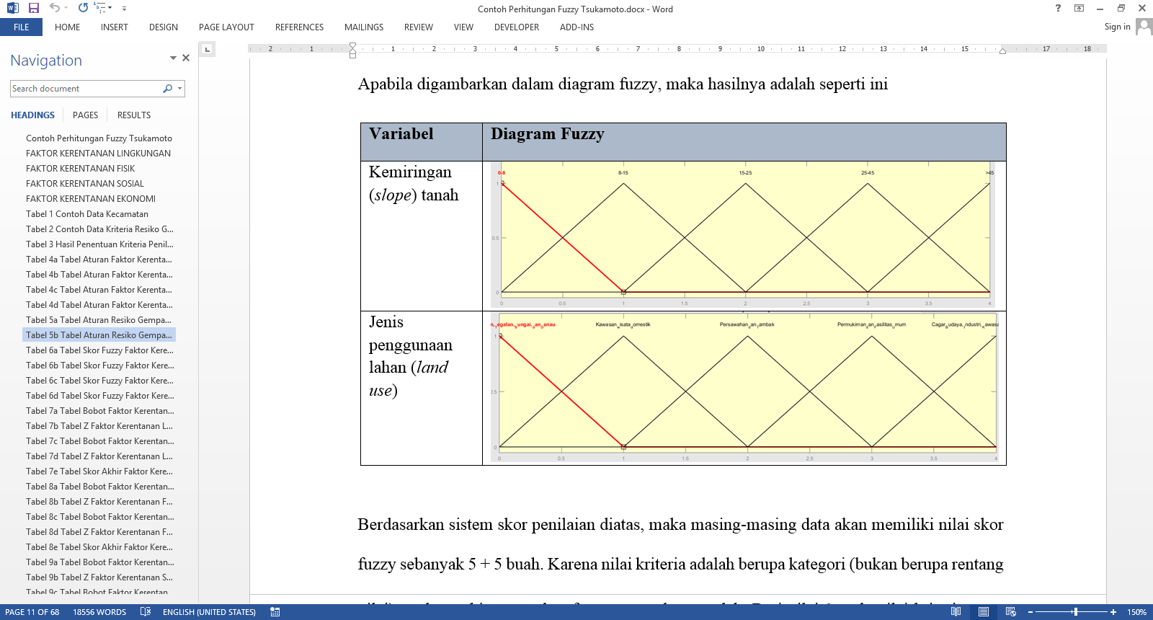Switch to Read Mode view
Image resolution: width=1153 pixels, height=620 pixels.
pyautogui.click(x=956, y=612)
